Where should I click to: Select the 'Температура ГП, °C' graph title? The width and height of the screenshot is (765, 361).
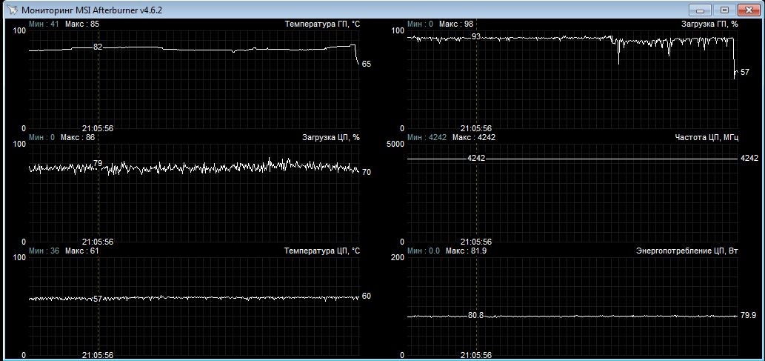click(322, 24)
